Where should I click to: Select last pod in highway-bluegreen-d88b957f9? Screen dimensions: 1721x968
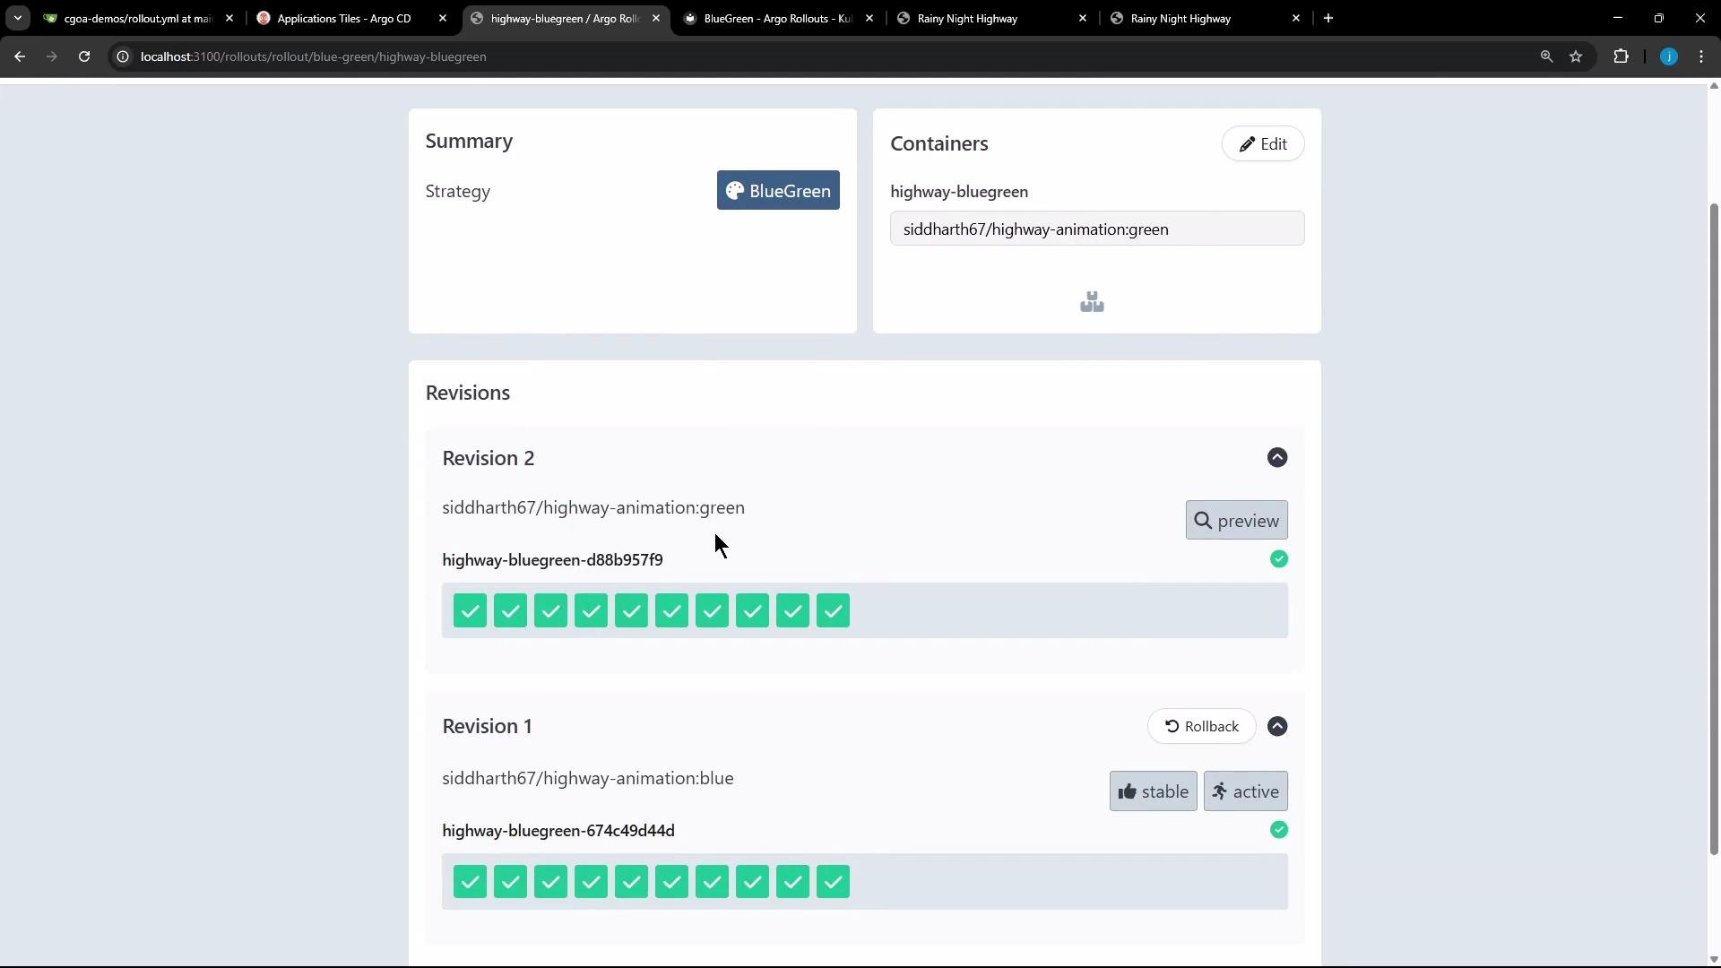point(833,610)
